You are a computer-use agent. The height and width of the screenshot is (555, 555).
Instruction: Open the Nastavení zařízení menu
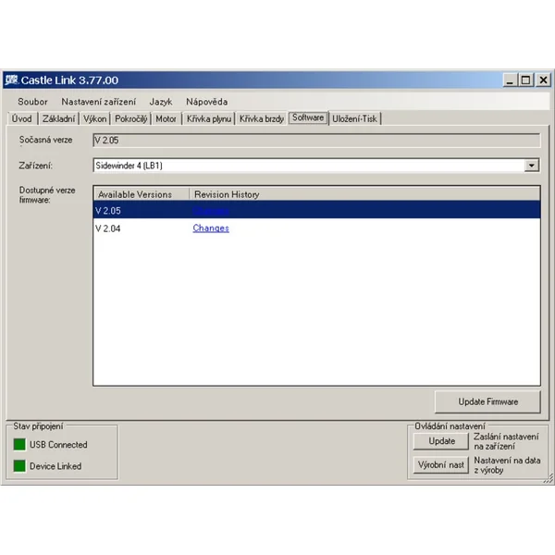tap(98, 101)
